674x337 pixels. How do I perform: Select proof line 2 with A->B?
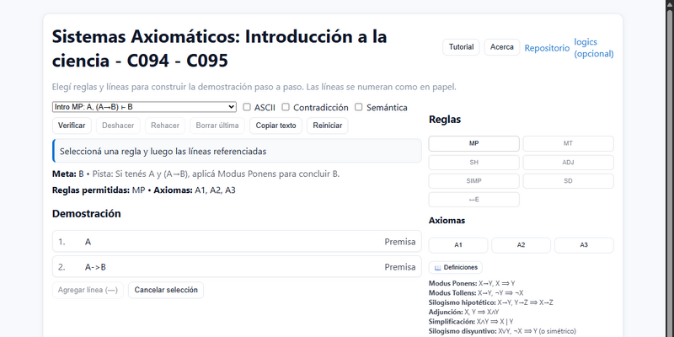pos(236,267)
